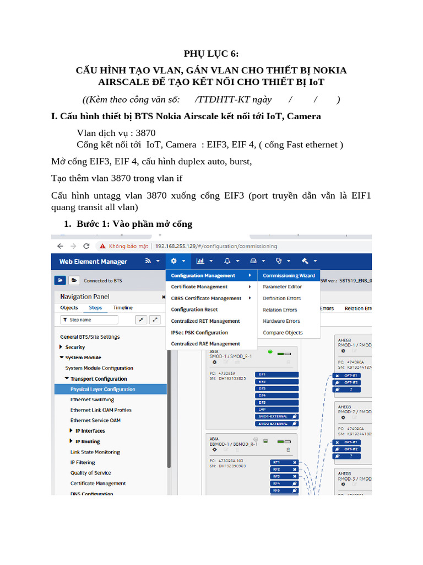Image resolution: width=423 pixels, height=565 pixels.
Task: Click the blue logout icon near 'Connected to BTS'
Action: tap(60, 280)
